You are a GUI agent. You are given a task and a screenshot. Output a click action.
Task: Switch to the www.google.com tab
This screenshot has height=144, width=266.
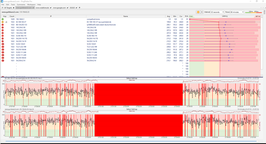[x=59, y=8]
